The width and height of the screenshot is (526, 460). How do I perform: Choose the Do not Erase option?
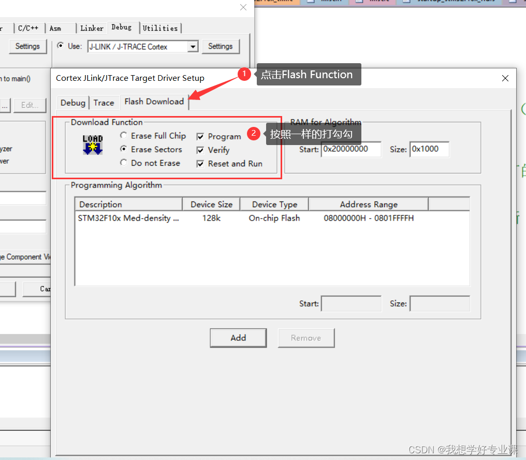click(123, 163)
